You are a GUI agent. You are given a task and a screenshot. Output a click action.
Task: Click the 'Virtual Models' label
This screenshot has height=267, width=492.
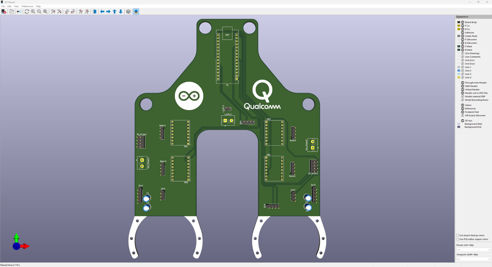click(472, 90)
